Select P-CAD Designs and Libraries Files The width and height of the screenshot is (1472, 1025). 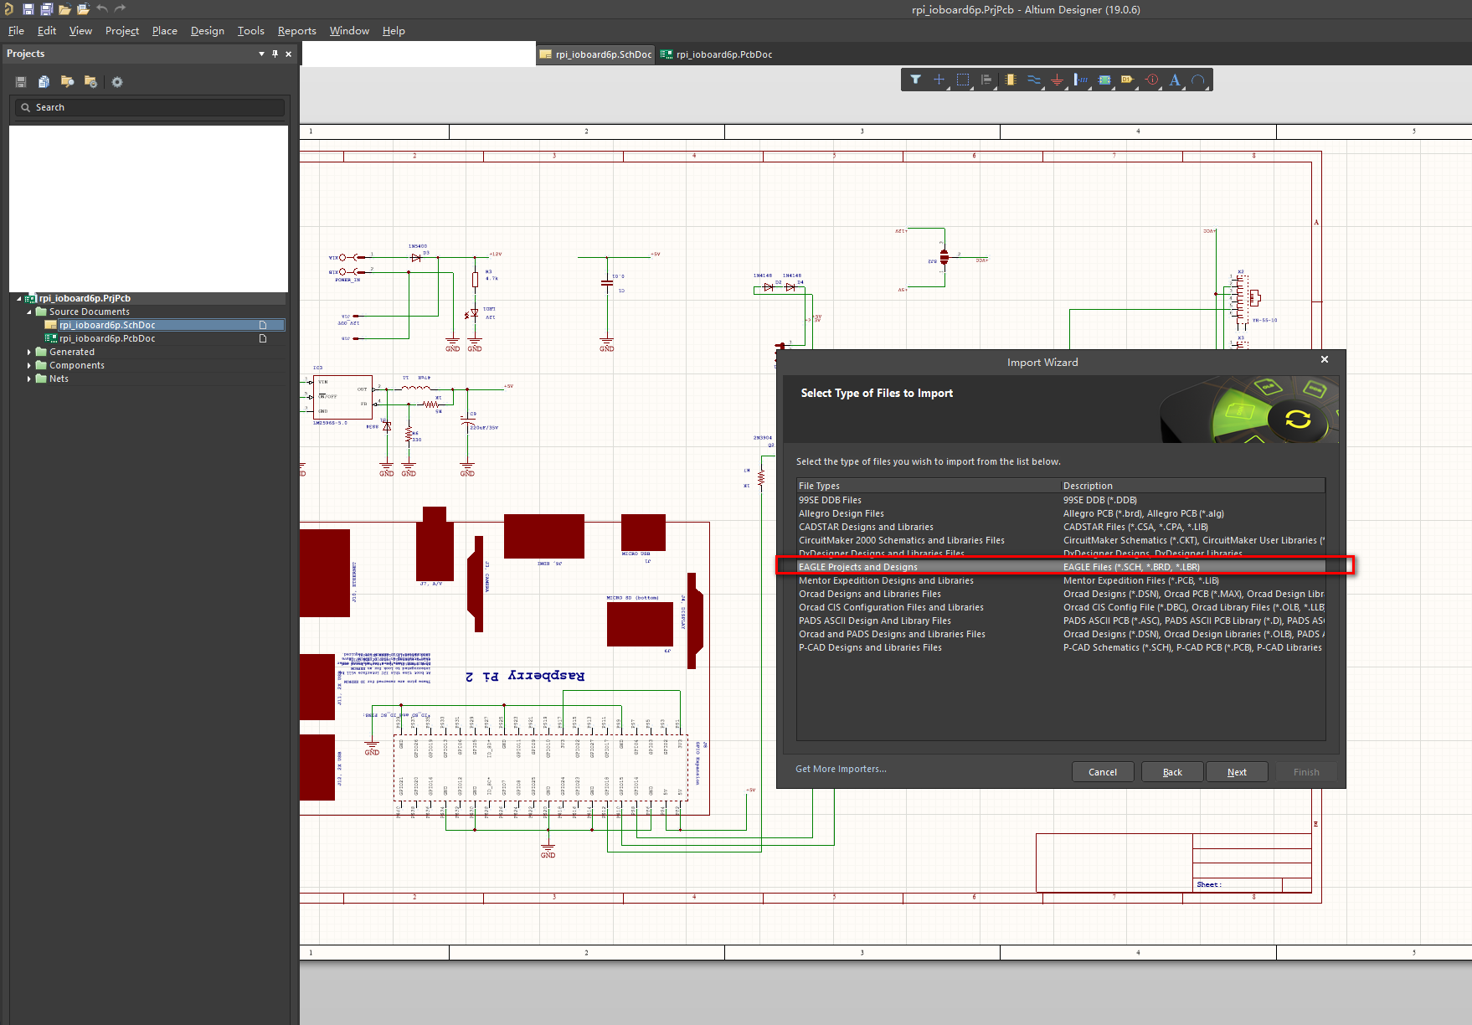pos(1061,647)
